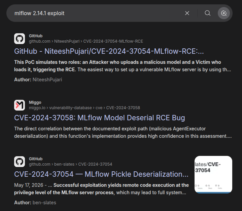Viewport: 242px width, 211px height.
Task: Open 'GitHub - NiteeshPujari/CVE-2024-37054-MLflow-RCE' result title
Action: pos(109,51)
